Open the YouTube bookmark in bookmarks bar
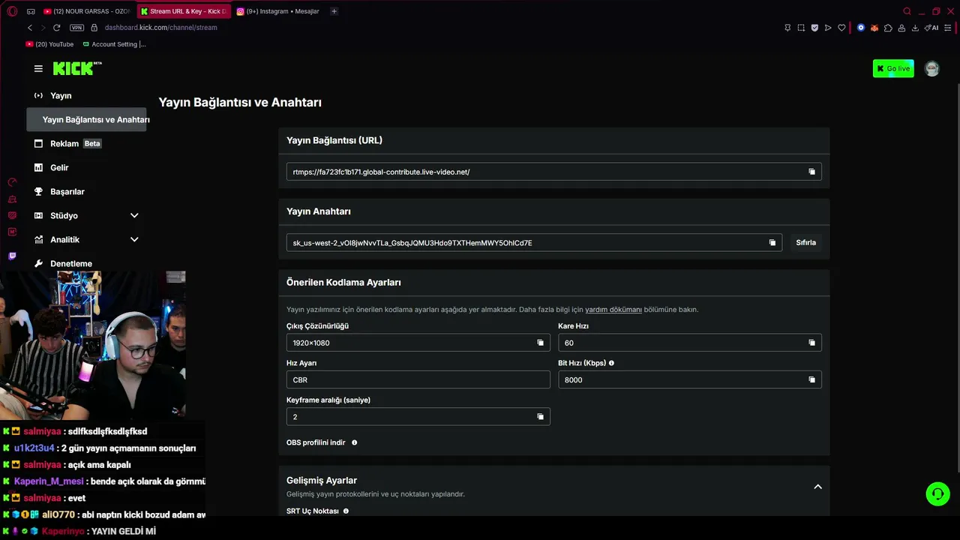Viewport: 960px width, 540px height. pos(50,44)
